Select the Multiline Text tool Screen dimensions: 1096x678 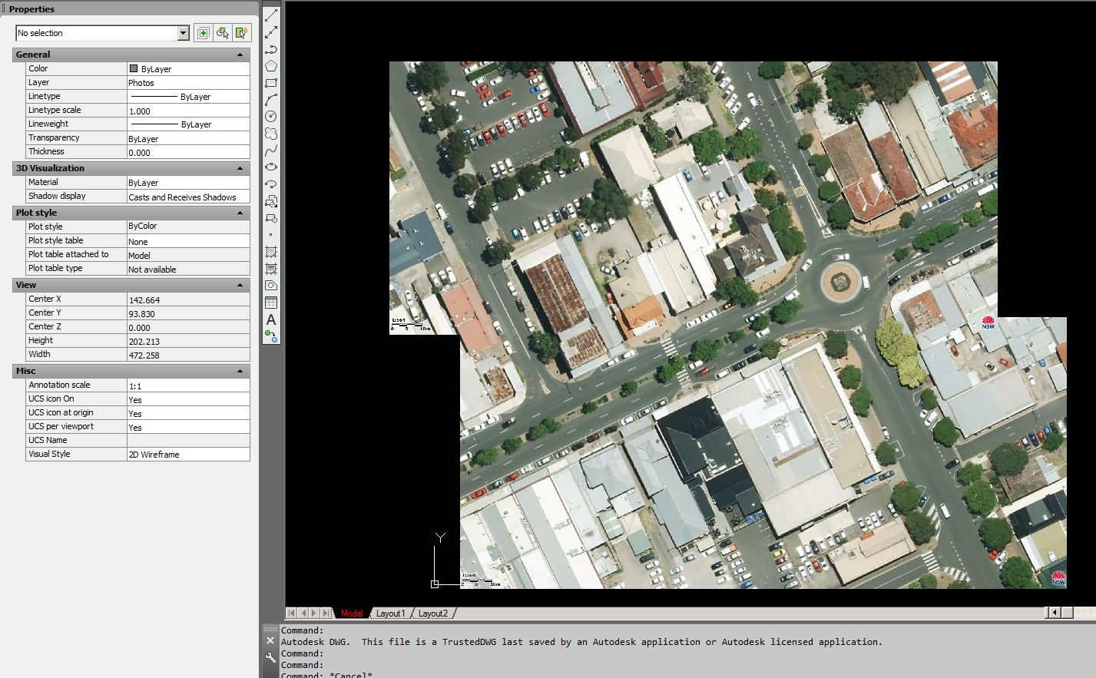point(271,319)
